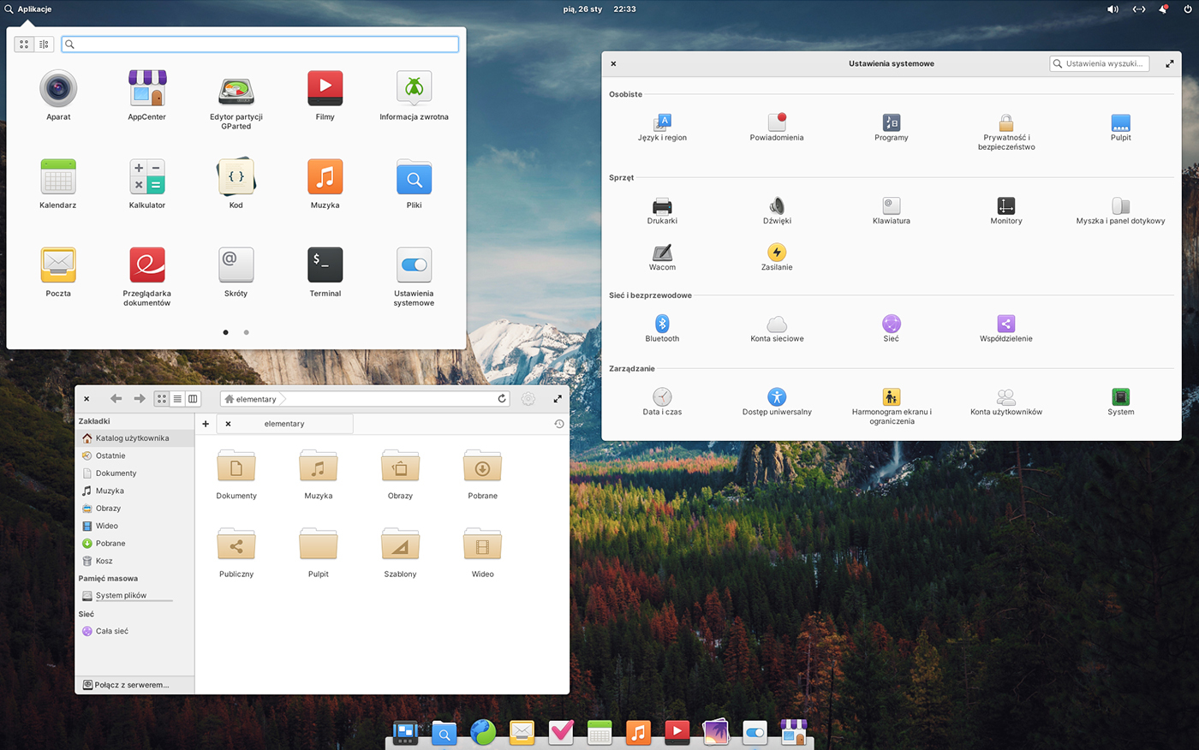Screen dimensions: 1199x750
Task: Launch Edytor partycji GParted
Action: [x=236, y=92]
